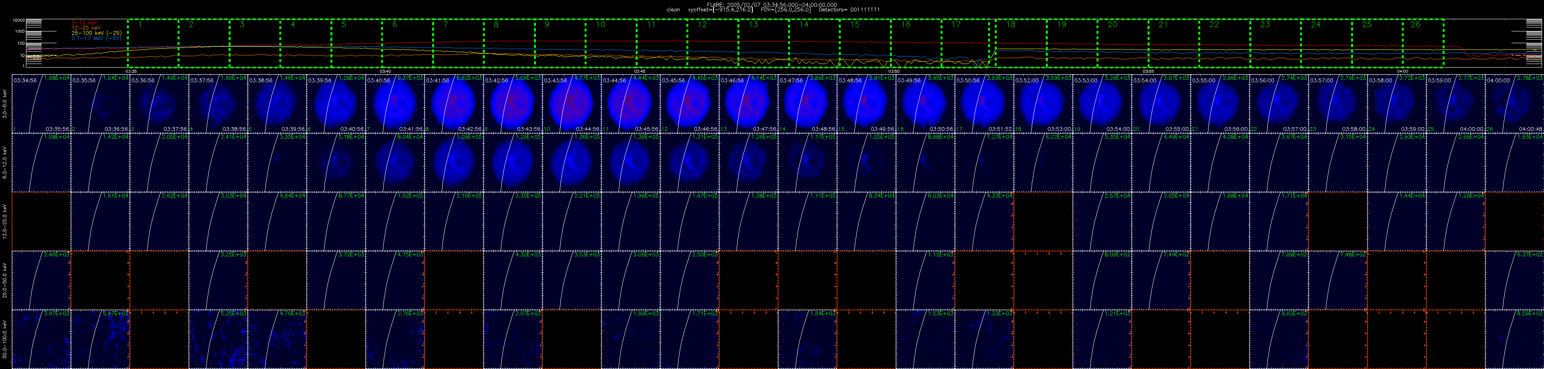Click the 03:55 time tick label
Screen dimensions: 1544x369
[x=1148, y=71]
